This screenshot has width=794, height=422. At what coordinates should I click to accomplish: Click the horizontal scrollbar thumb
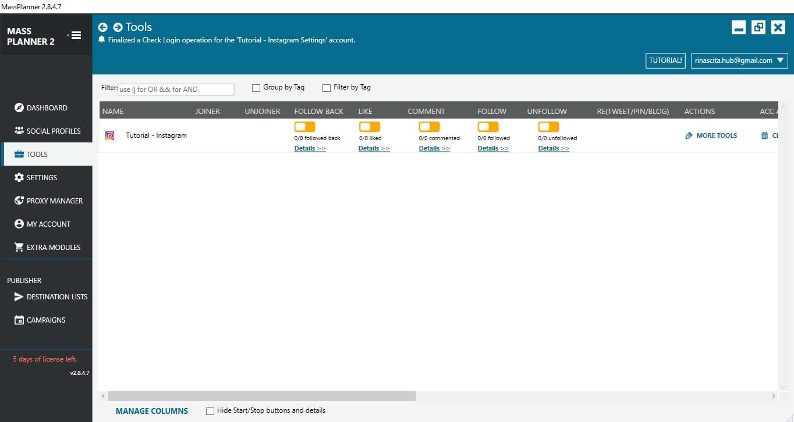[x=262, y=396]
